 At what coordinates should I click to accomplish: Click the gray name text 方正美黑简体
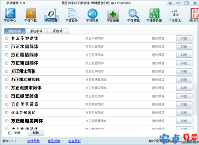coord(95,104)
